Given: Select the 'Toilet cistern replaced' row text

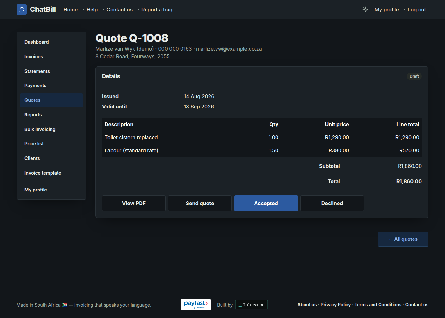Looking at the screenshot, I should [x=131, y=137].
